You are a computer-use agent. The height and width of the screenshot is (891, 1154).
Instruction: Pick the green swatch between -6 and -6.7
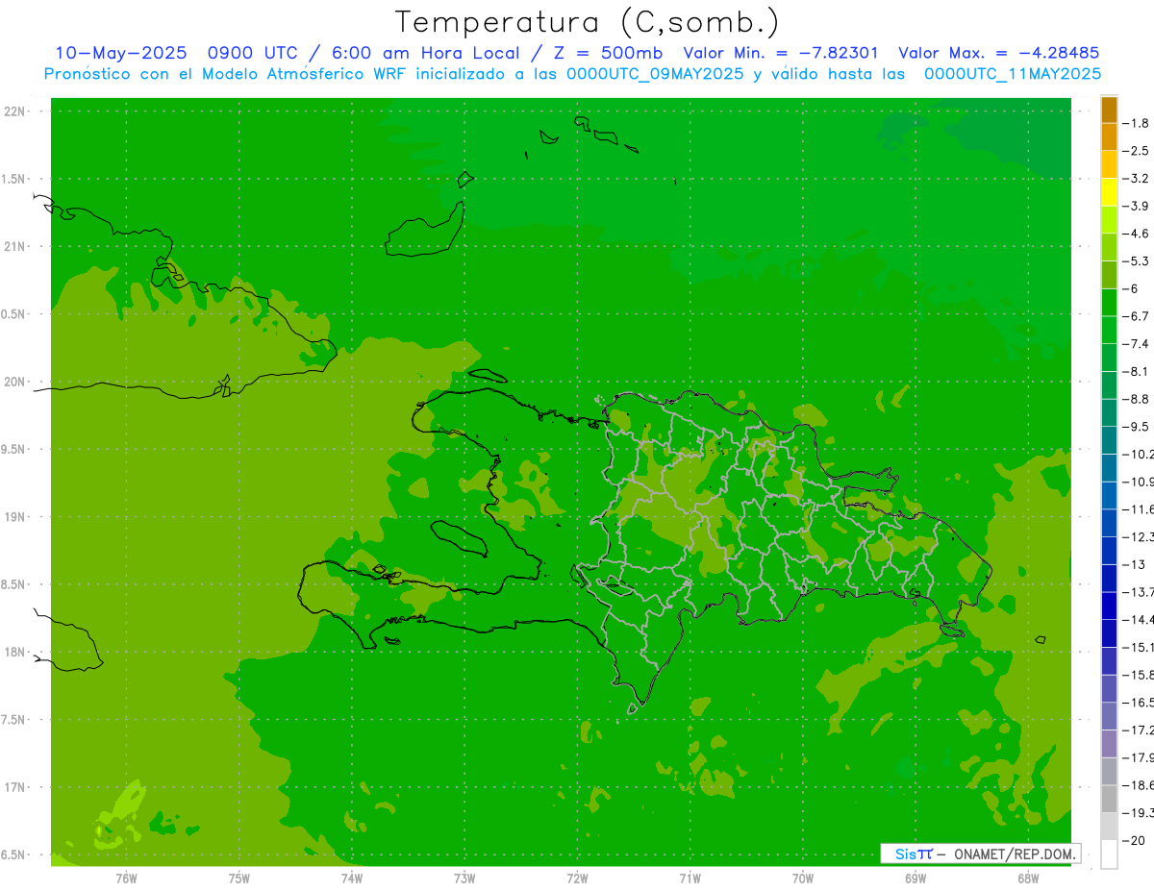click(1109, 303)
